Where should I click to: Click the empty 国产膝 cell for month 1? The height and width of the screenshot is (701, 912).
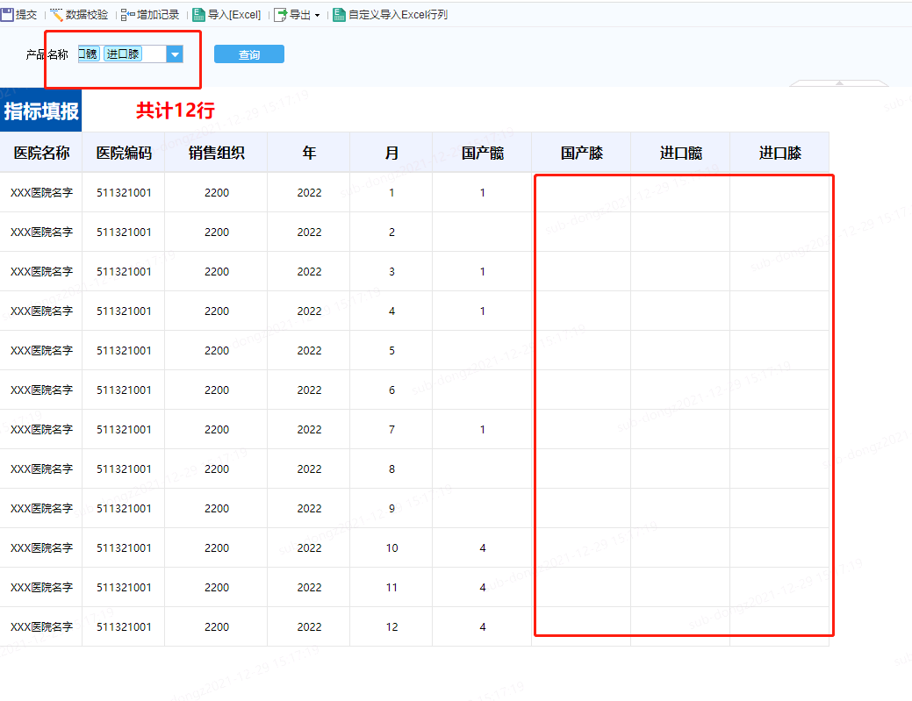[581, 193]
